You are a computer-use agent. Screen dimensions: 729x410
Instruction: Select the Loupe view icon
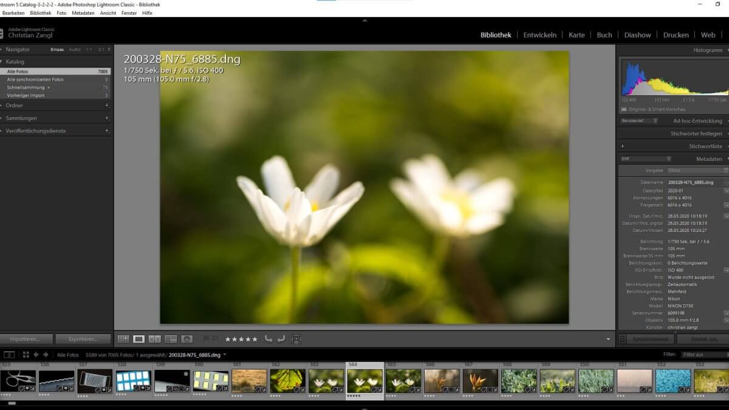pos(139,339)
